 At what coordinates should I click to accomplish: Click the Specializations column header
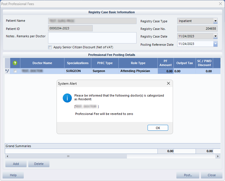[78, 63]
